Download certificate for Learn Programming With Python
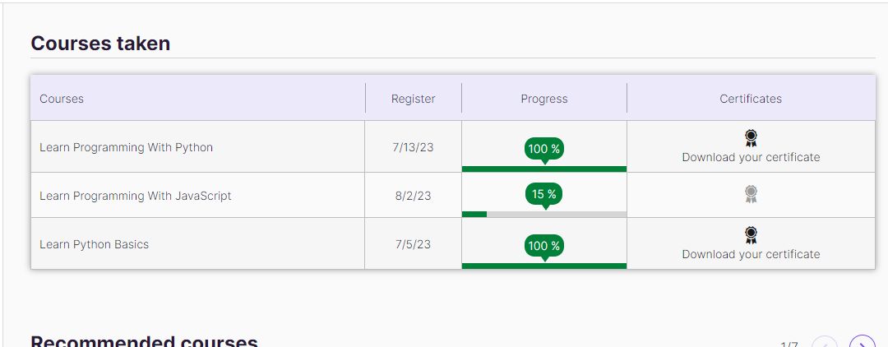Viewport: 888px width, 347px height. [751, 157]
